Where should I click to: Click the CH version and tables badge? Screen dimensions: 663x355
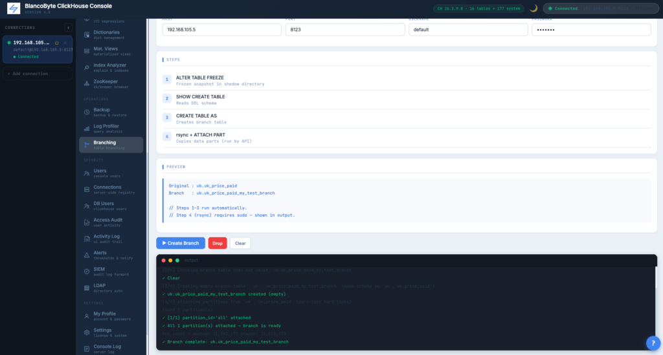(x=478, y=8)
